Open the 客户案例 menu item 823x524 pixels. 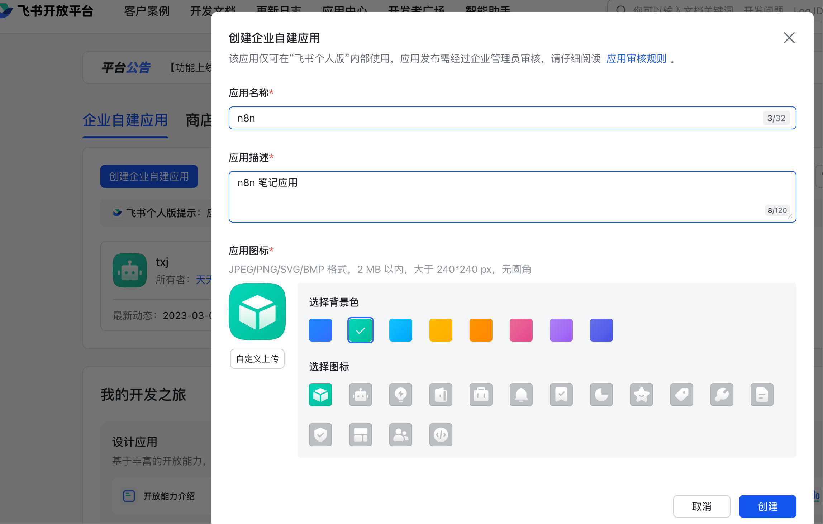(x=147, y=11)
